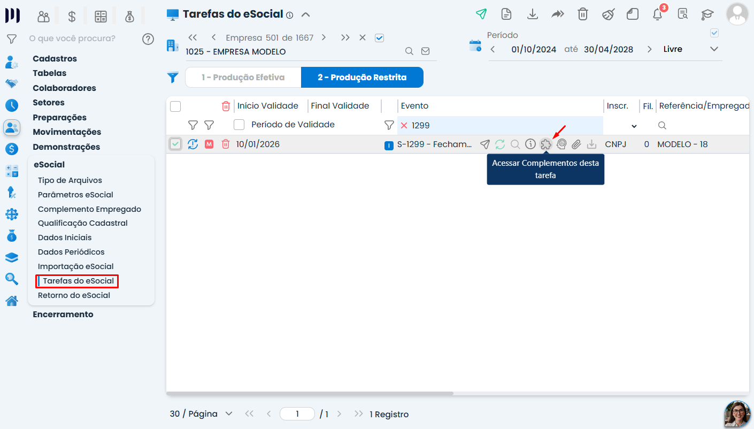Click the green paper plane send icon in top toolbar
Image resolution: width=754 pixels, height=429 pixels.
[481, 14]
